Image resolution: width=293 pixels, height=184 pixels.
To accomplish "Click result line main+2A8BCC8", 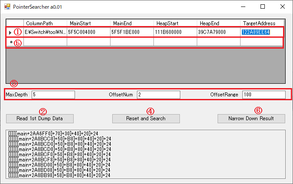I will tap(60, 139).
